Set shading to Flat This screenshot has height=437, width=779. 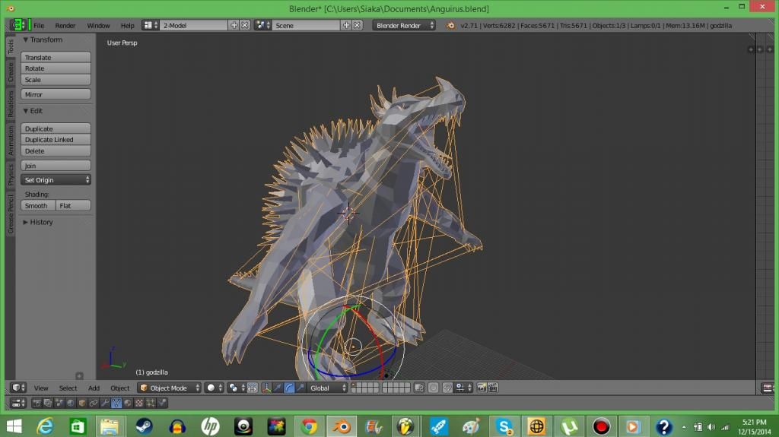tap(73, 206)
